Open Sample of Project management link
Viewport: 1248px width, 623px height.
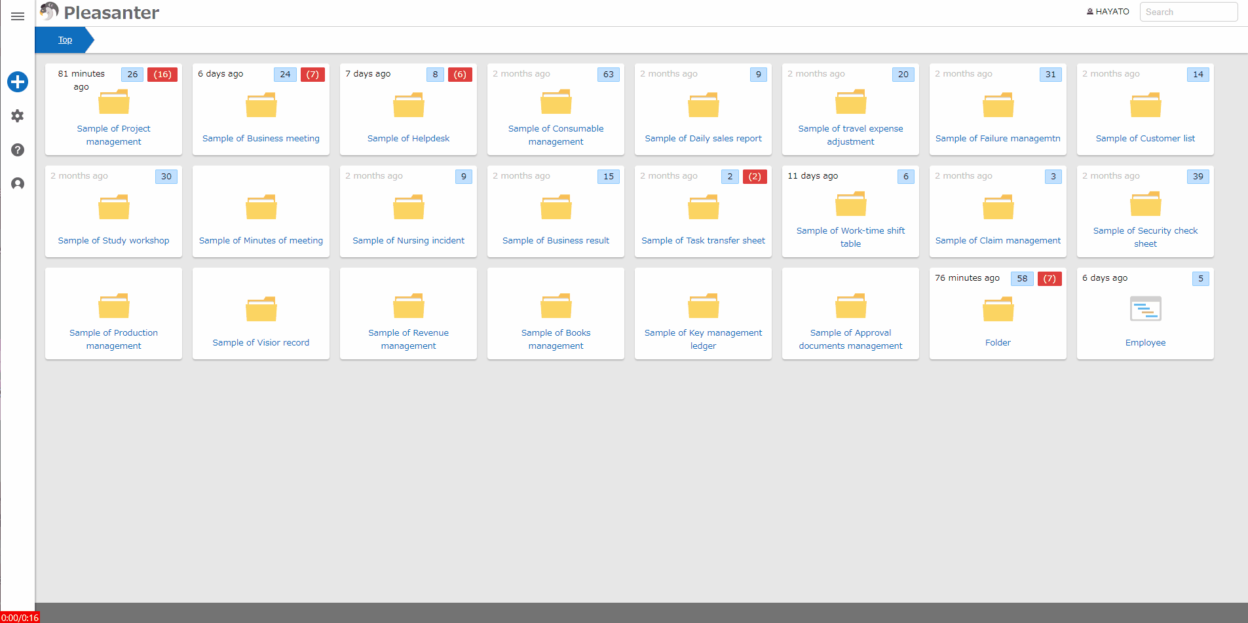click(x=113, y=135)
